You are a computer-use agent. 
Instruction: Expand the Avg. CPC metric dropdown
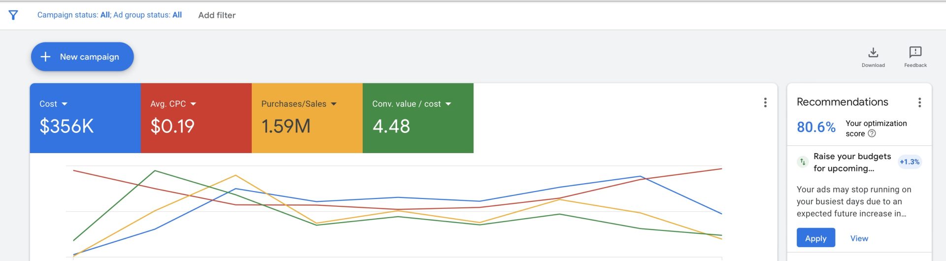193,104
